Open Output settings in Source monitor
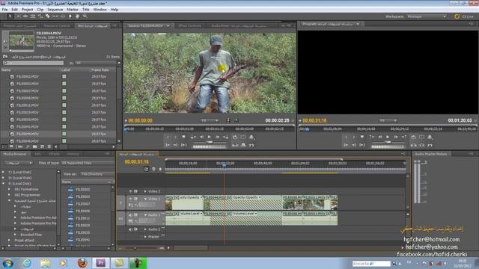 pyautogui.click(x=251, y=137)
